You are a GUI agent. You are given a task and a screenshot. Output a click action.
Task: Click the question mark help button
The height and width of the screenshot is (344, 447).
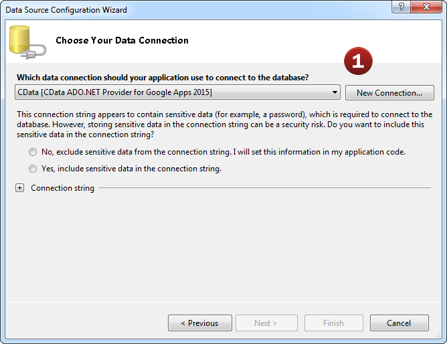tap(401, 9)
